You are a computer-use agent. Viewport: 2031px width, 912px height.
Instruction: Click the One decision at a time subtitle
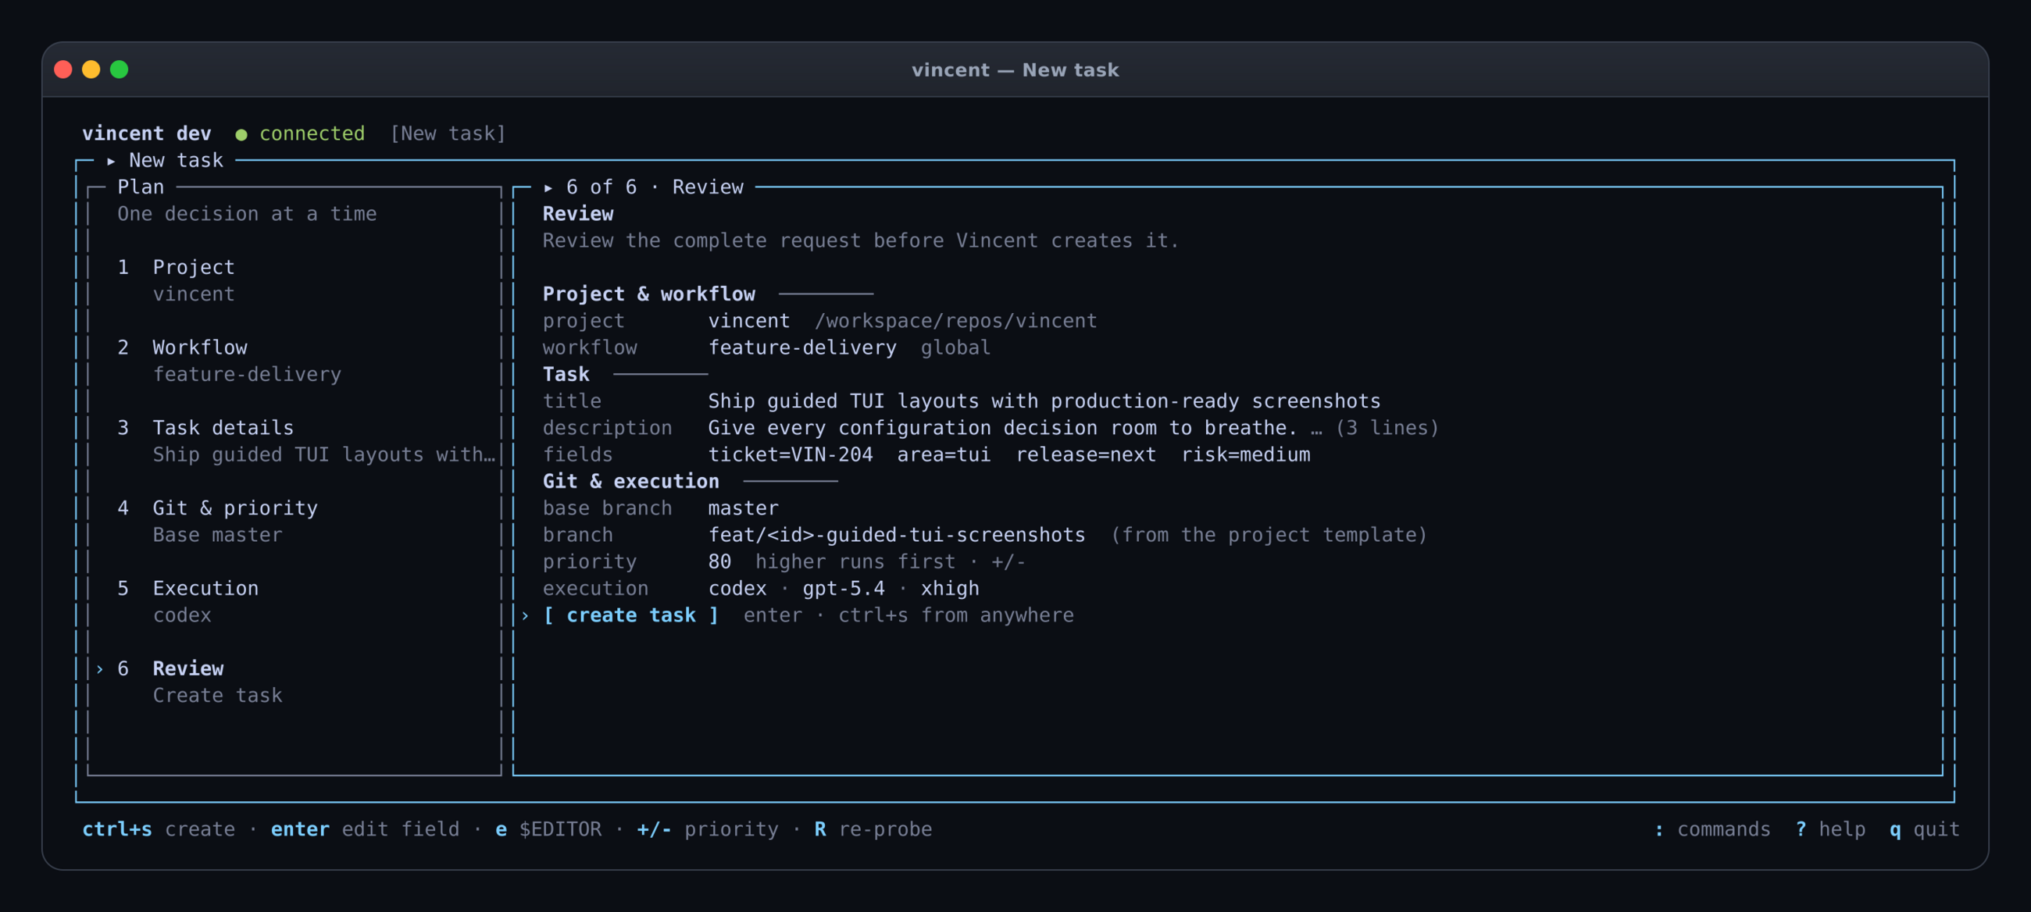(247, 215)
